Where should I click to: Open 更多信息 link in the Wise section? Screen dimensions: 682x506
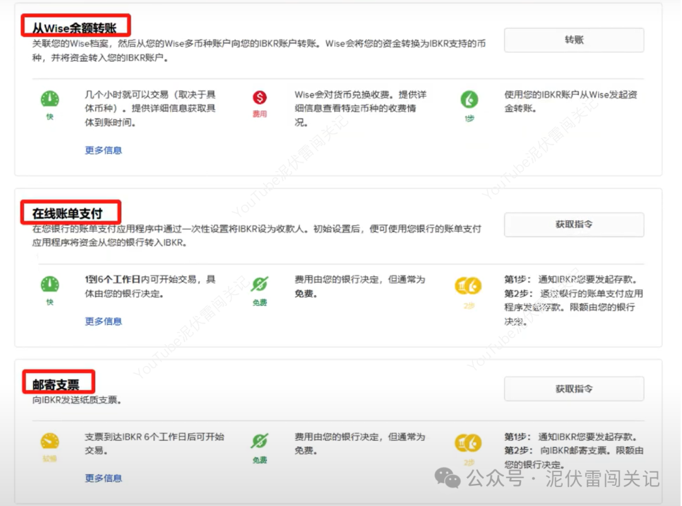103,150
